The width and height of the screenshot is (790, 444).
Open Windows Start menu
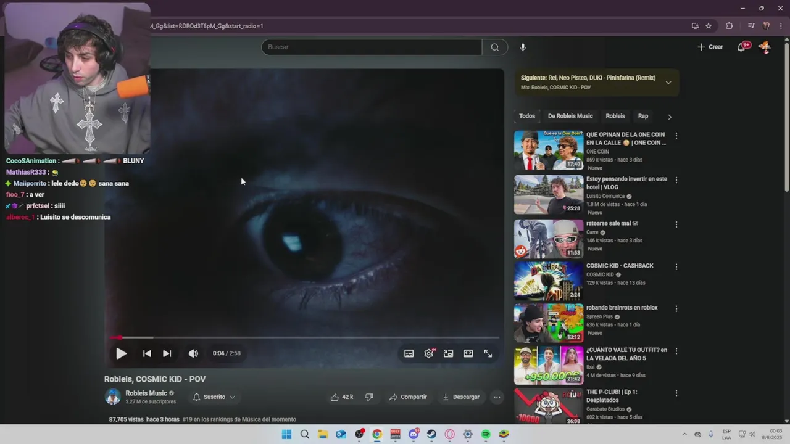click(286, 434)
